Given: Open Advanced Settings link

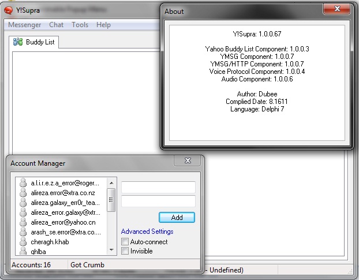Looking at the screenshot, I should coord(147,232).
